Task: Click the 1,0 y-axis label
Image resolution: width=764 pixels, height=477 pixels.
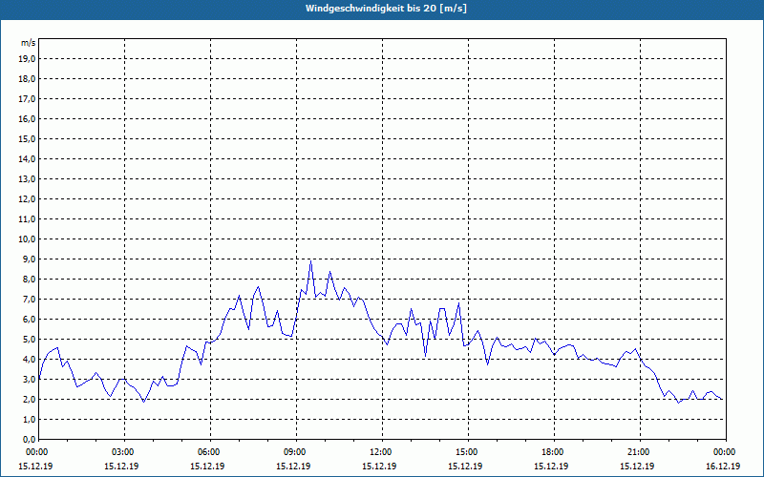Action: coord(29,419)
